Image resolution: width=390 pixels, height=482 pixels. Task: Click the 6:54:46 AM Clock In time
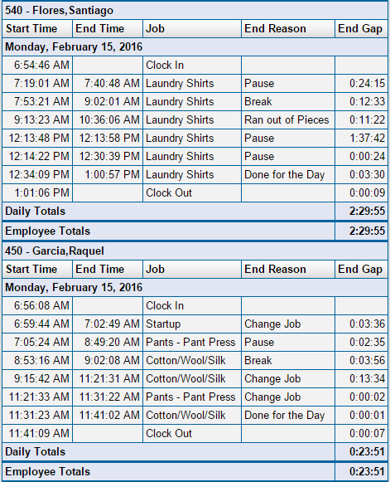37,66
